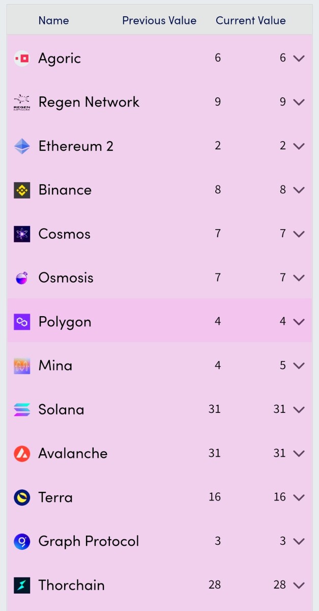Click the Thorchain lightning icon
Image resolution: width=319 pixels, height=611 pixels.
(x=22, y=585)
